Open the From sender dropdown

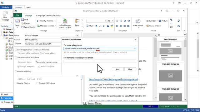77,35
